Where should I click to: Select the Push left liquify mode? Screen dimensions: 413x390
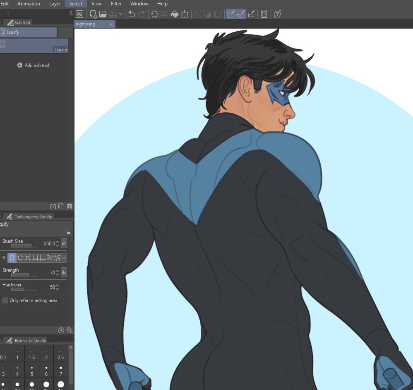(35, 258)
